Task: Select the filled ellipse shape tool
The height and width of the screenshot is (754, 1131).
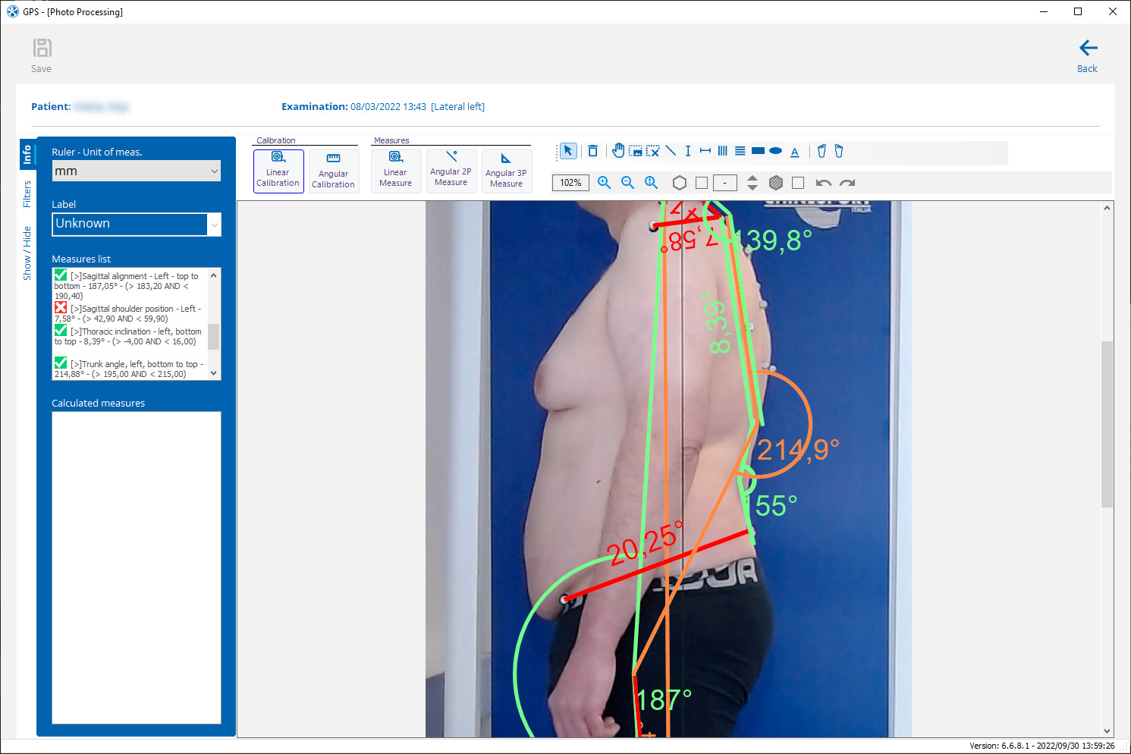Action: point(775,151)
